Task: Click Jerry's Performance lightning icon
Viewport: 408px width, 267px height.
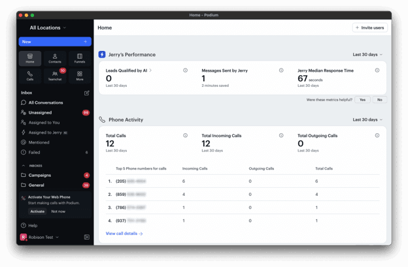Action: pos(102,55)
